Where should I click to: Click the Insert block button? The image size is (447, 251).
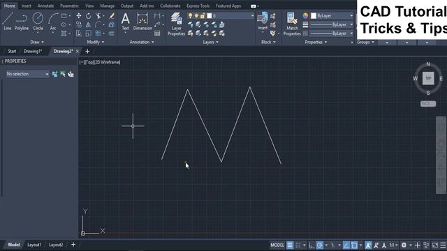tap(263, 22)
